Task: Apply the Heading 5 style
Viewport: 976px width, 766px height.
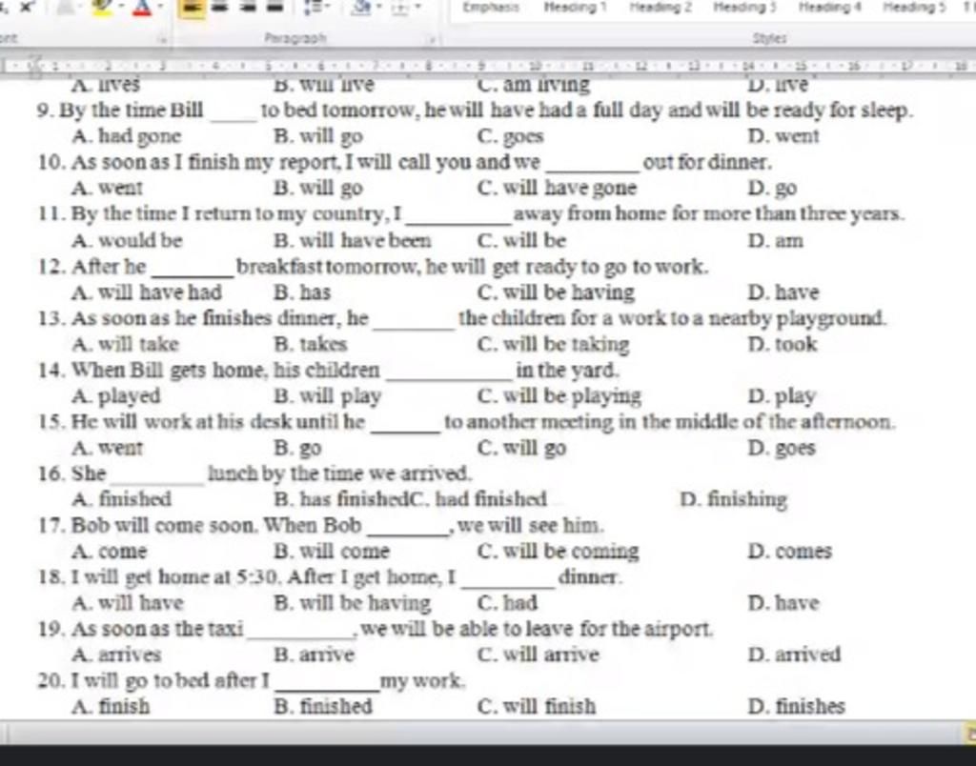Action: pyautogui.click(x=914, y=7)
